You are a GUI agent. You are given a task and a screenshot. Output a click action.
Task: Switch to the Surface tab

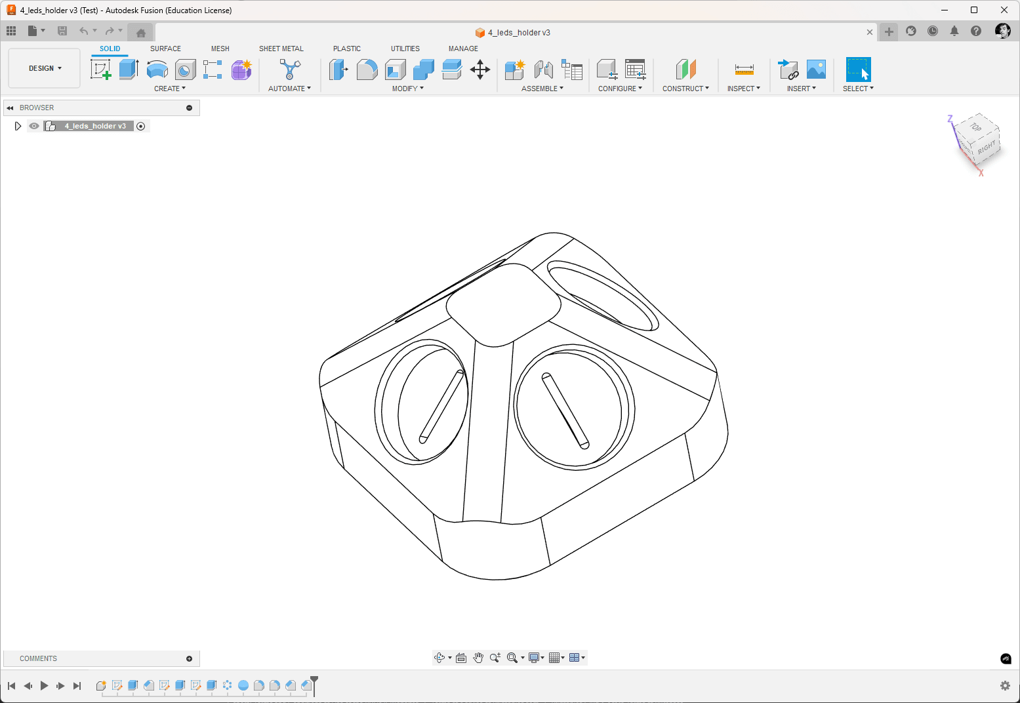(165, 49)
